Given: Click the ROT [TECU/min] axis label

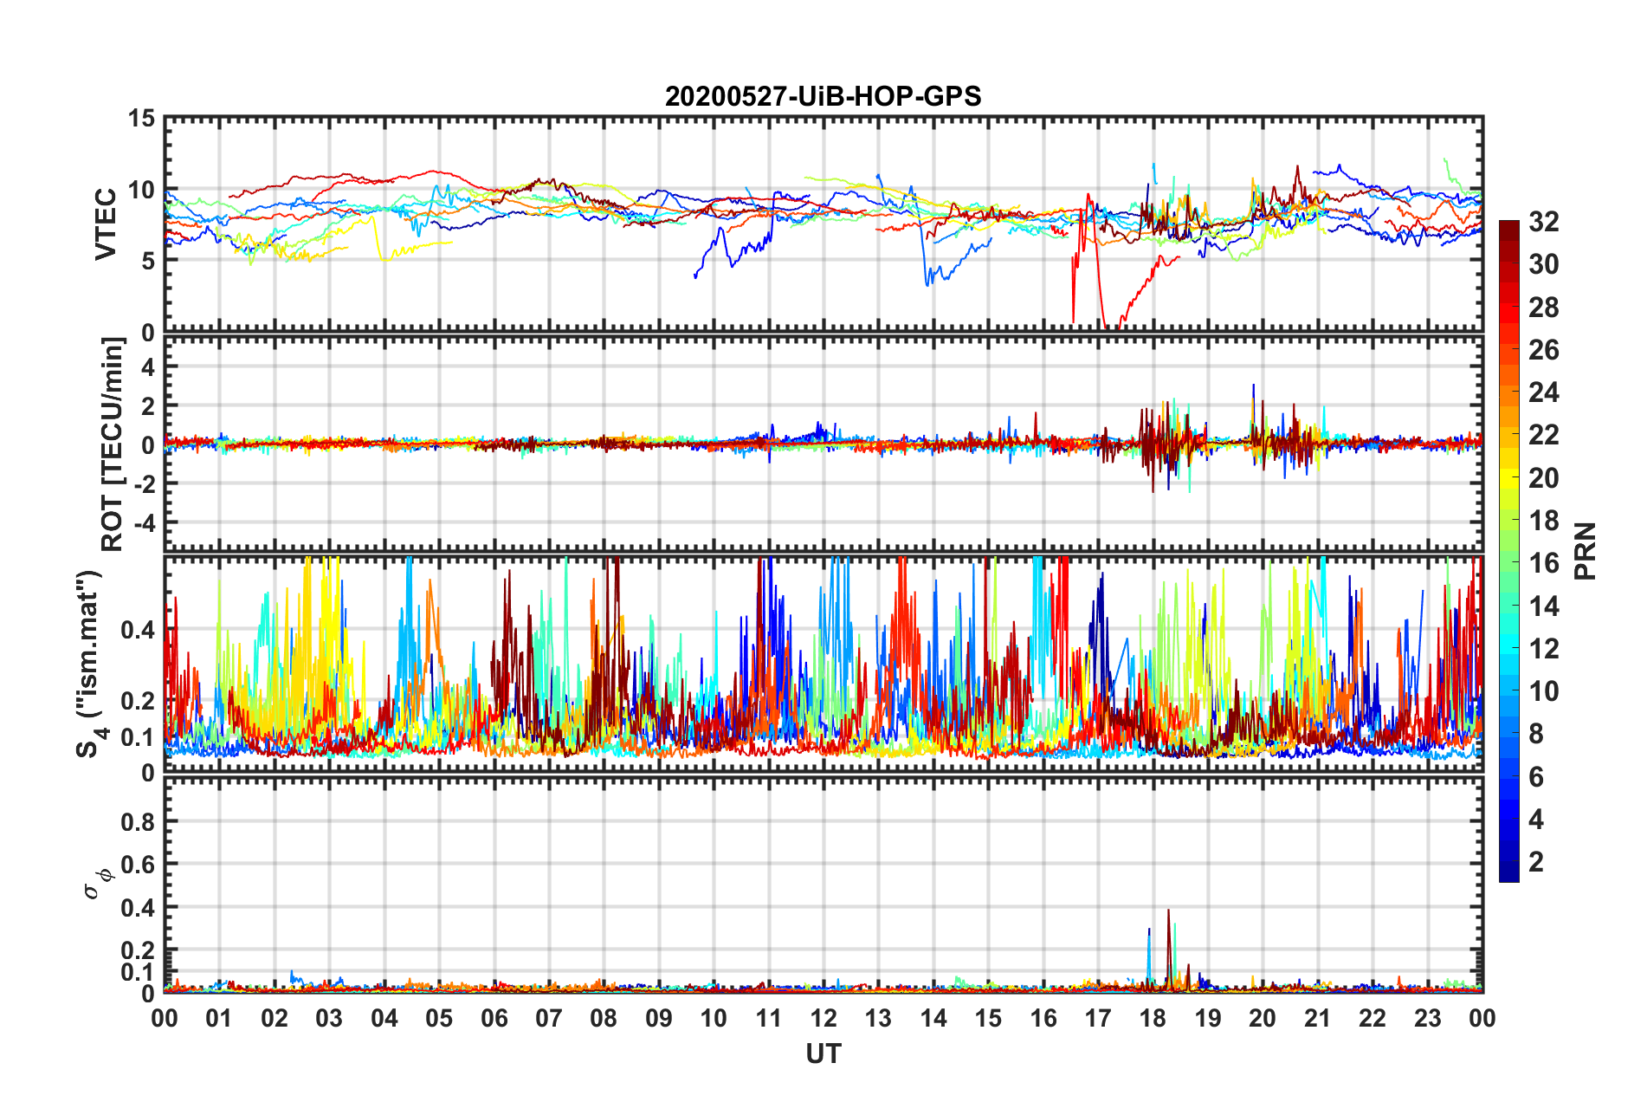Looking at the screenshot, I should tap(113, 444).
